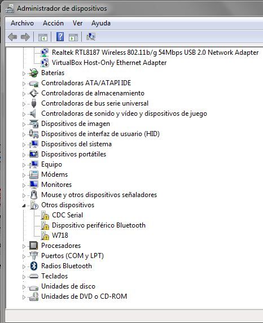263x323 pixels.
Task: Click the DVD o CD-ROM drive icon
Action: coord(33,296)
